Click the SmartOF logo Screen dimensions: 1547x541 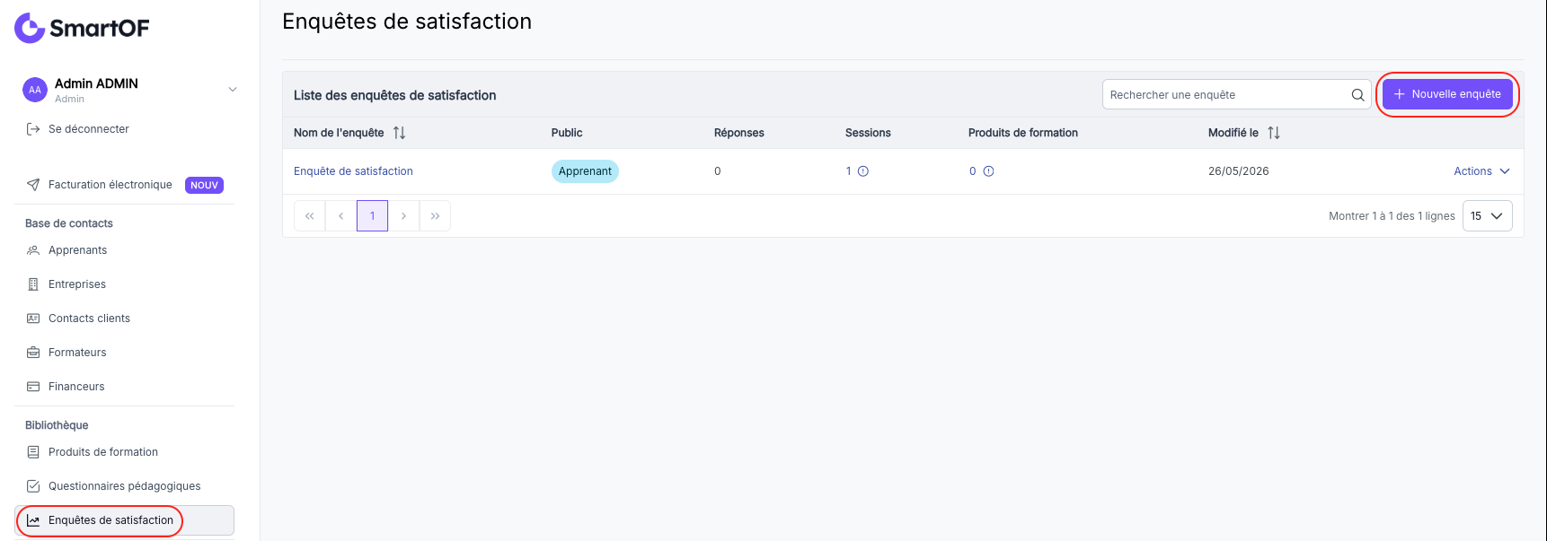(82, 28)
